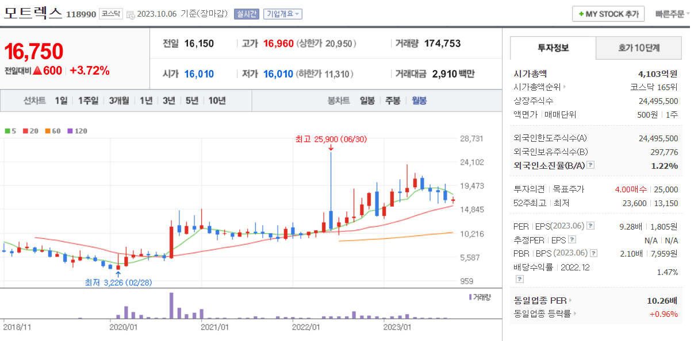
Task: Click the purple 거래량 legend marker
Action: 470,297
